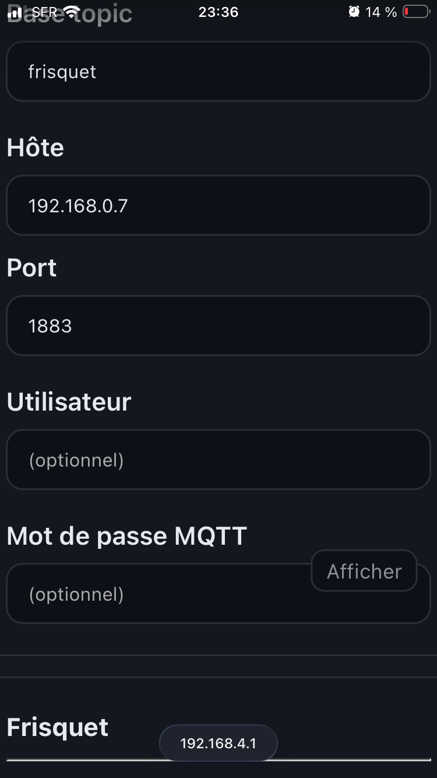
Task: Tap the 23:36 clock in status bar
Action: tap(218, 12)
